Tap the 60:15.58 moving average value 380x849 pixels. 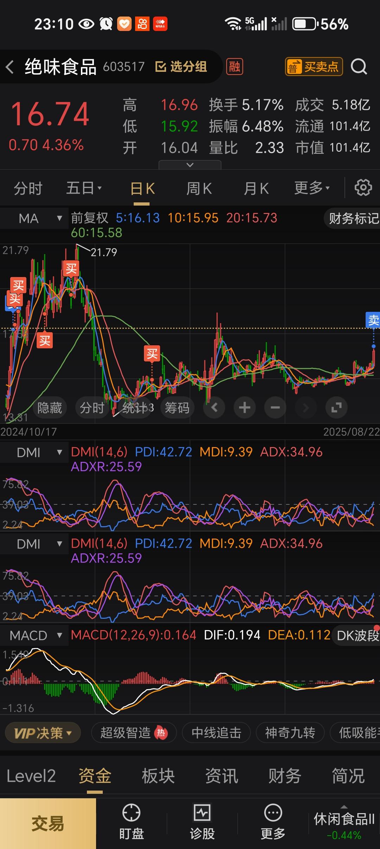[x=96, y=233]
